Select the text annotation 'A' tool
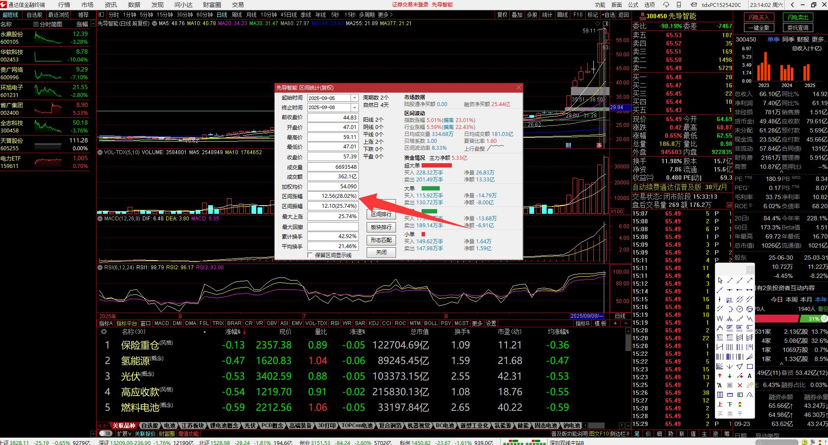828x445 pixels. pos(750,376)
